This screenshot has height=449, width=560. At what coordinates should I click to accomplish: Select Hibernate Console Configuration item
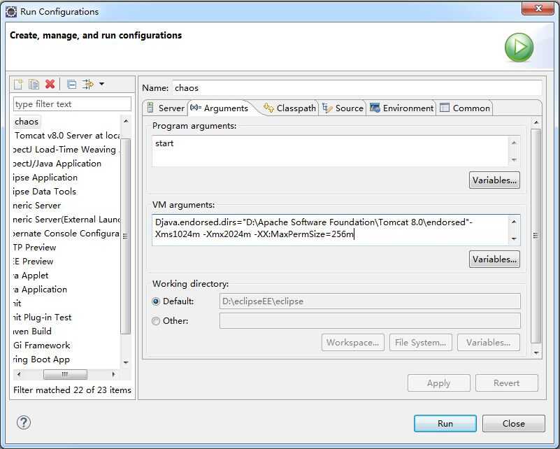(66, 234)
